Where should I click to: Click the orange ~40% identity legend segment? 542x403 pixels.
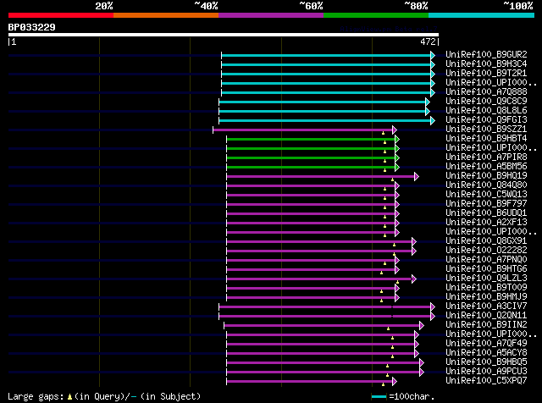tap(166, 15)
